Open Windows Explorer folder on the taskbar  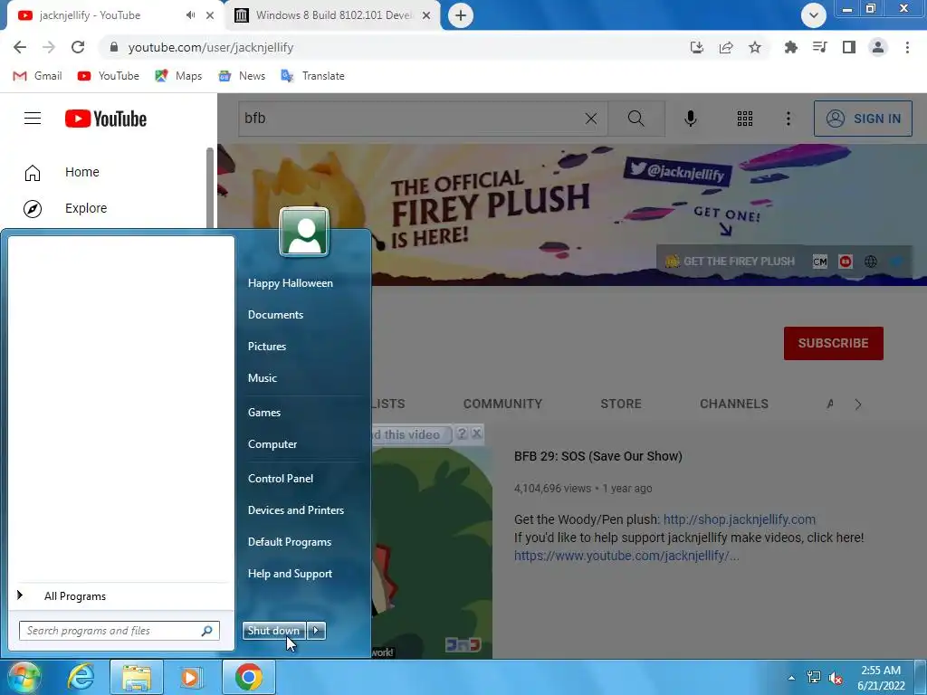[x=137, y=677]
